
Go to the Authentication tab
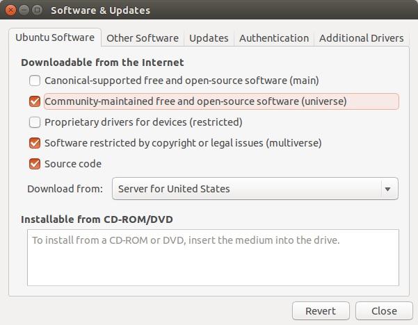coord(273,38)
